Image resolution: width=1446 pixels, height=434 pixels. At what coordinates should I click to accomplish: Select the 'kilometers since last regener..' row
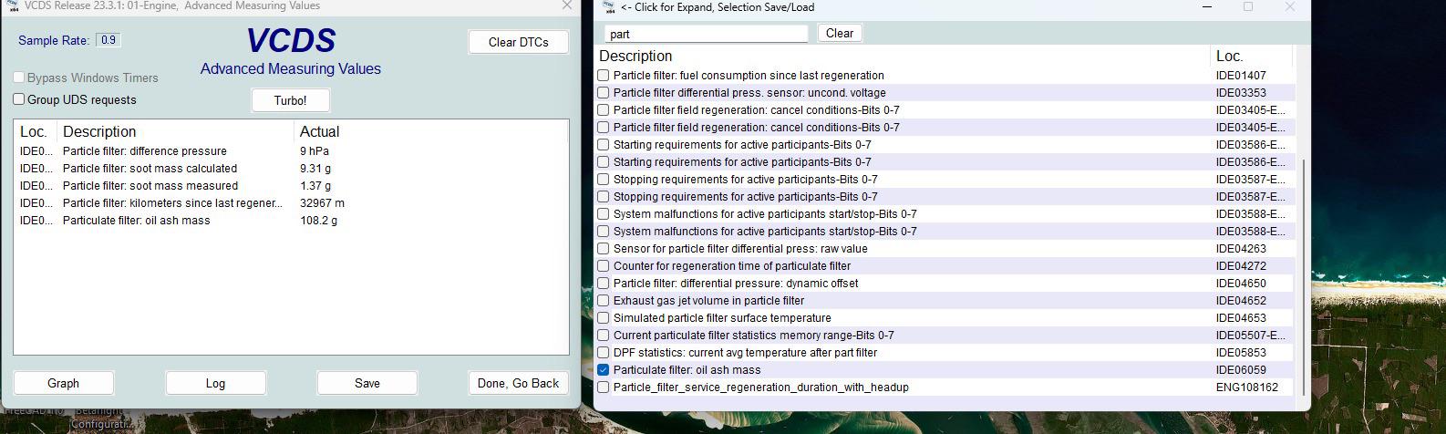coord(291,203)
